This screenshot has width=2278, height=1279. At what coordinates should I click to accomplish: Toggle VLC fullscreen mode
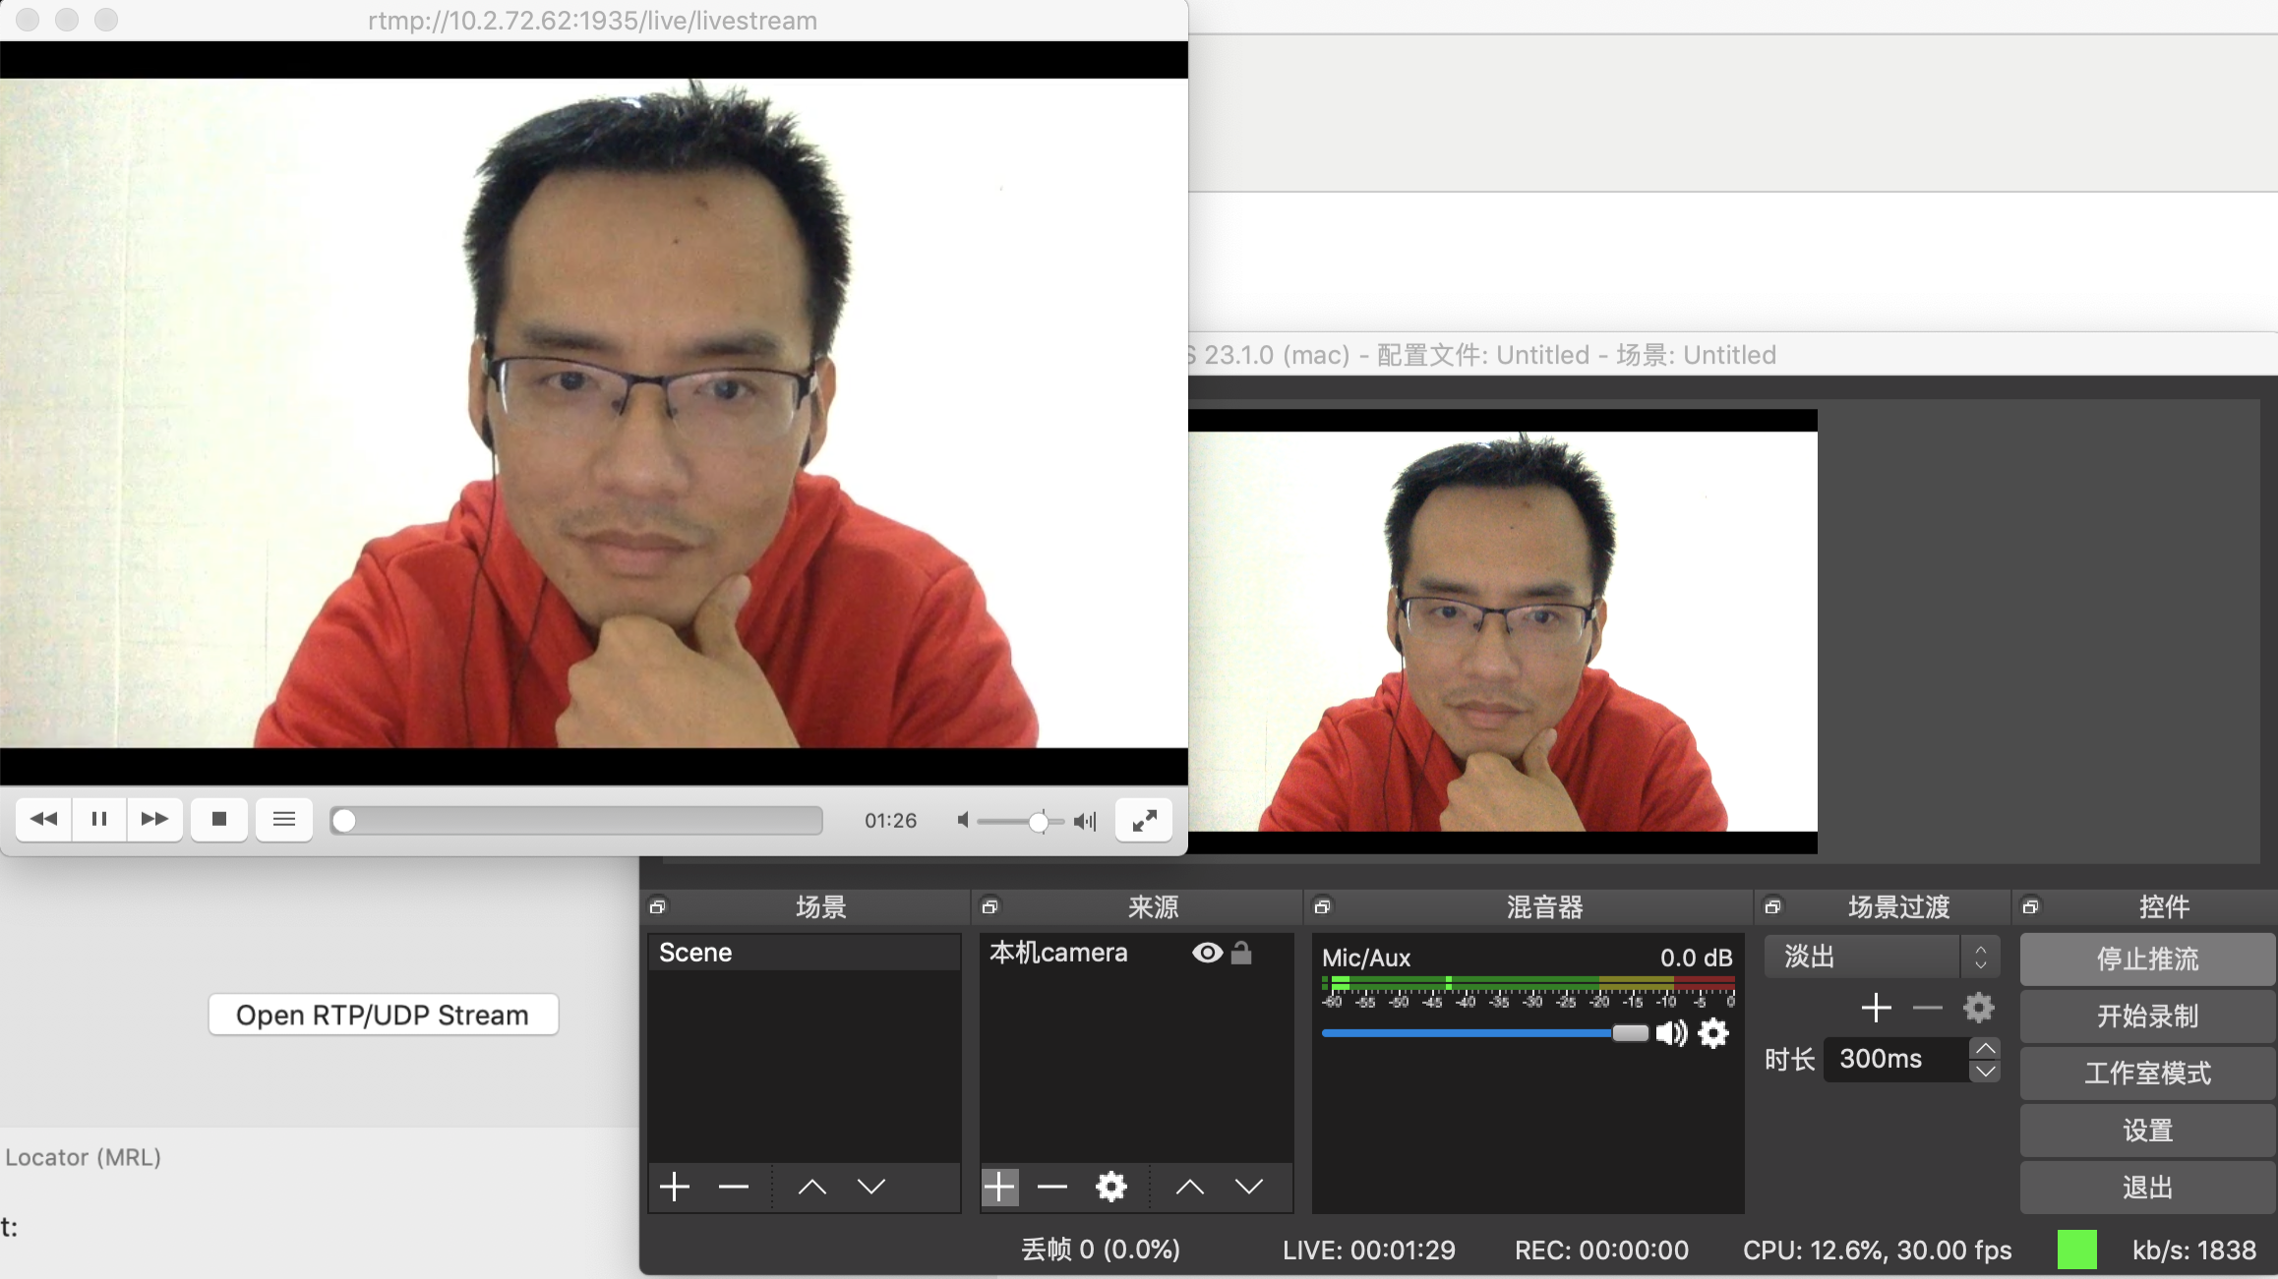[x=1144, y=820]
